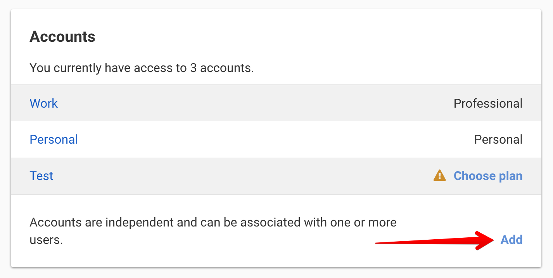Open the Test account
Viewport: 553px width, 278px height.
pyautogui.click(x=41, y=175)
